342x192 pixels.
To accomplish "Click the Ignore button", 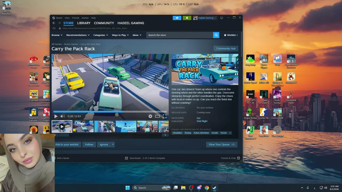I will 104,145.
